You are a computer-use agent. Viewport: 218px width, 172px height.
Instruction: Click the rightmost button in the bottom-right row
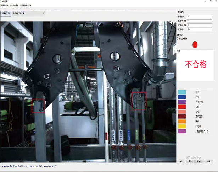point(209,161)
